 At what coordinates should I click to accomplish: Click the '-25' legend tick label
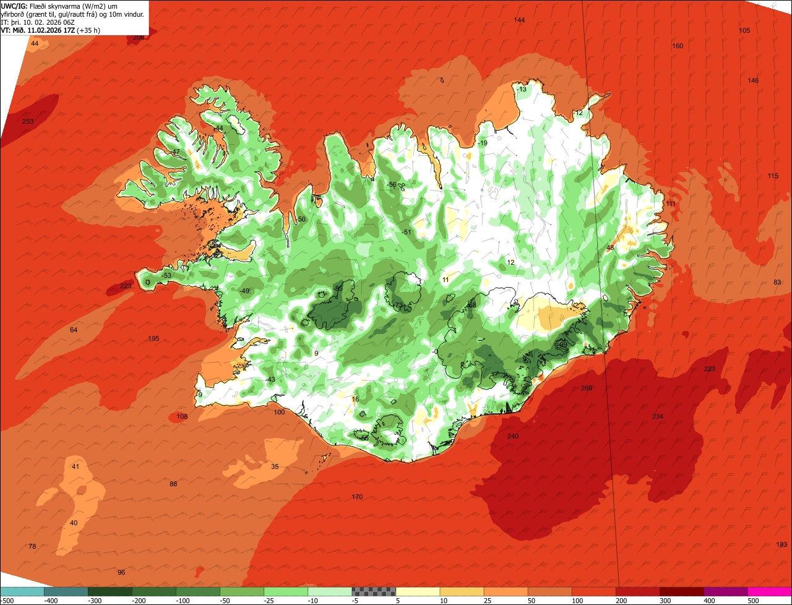tap(270, 601)
